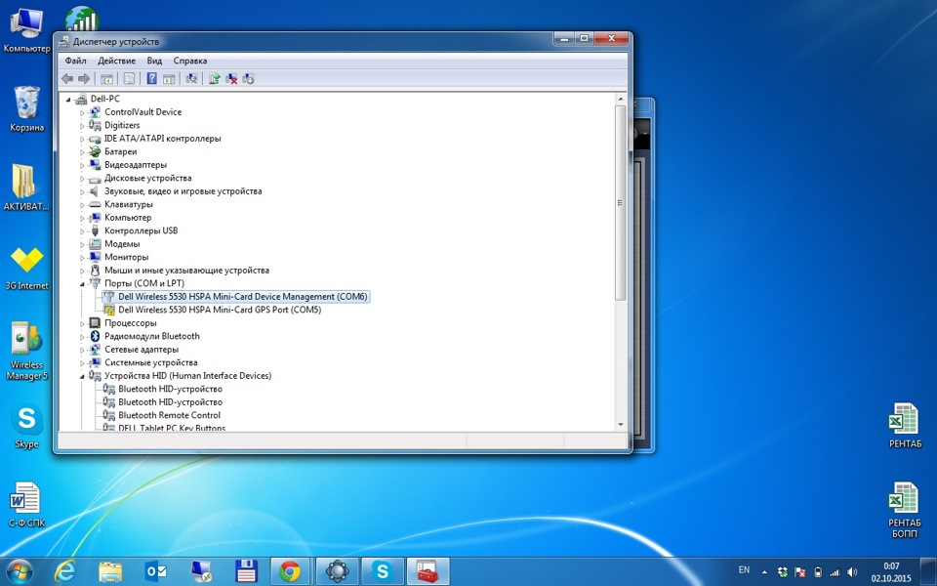Image resolution: width=937 pixels, height=586 pixels.
Task: Click the EN language indicator in tray
Action: 744,569
